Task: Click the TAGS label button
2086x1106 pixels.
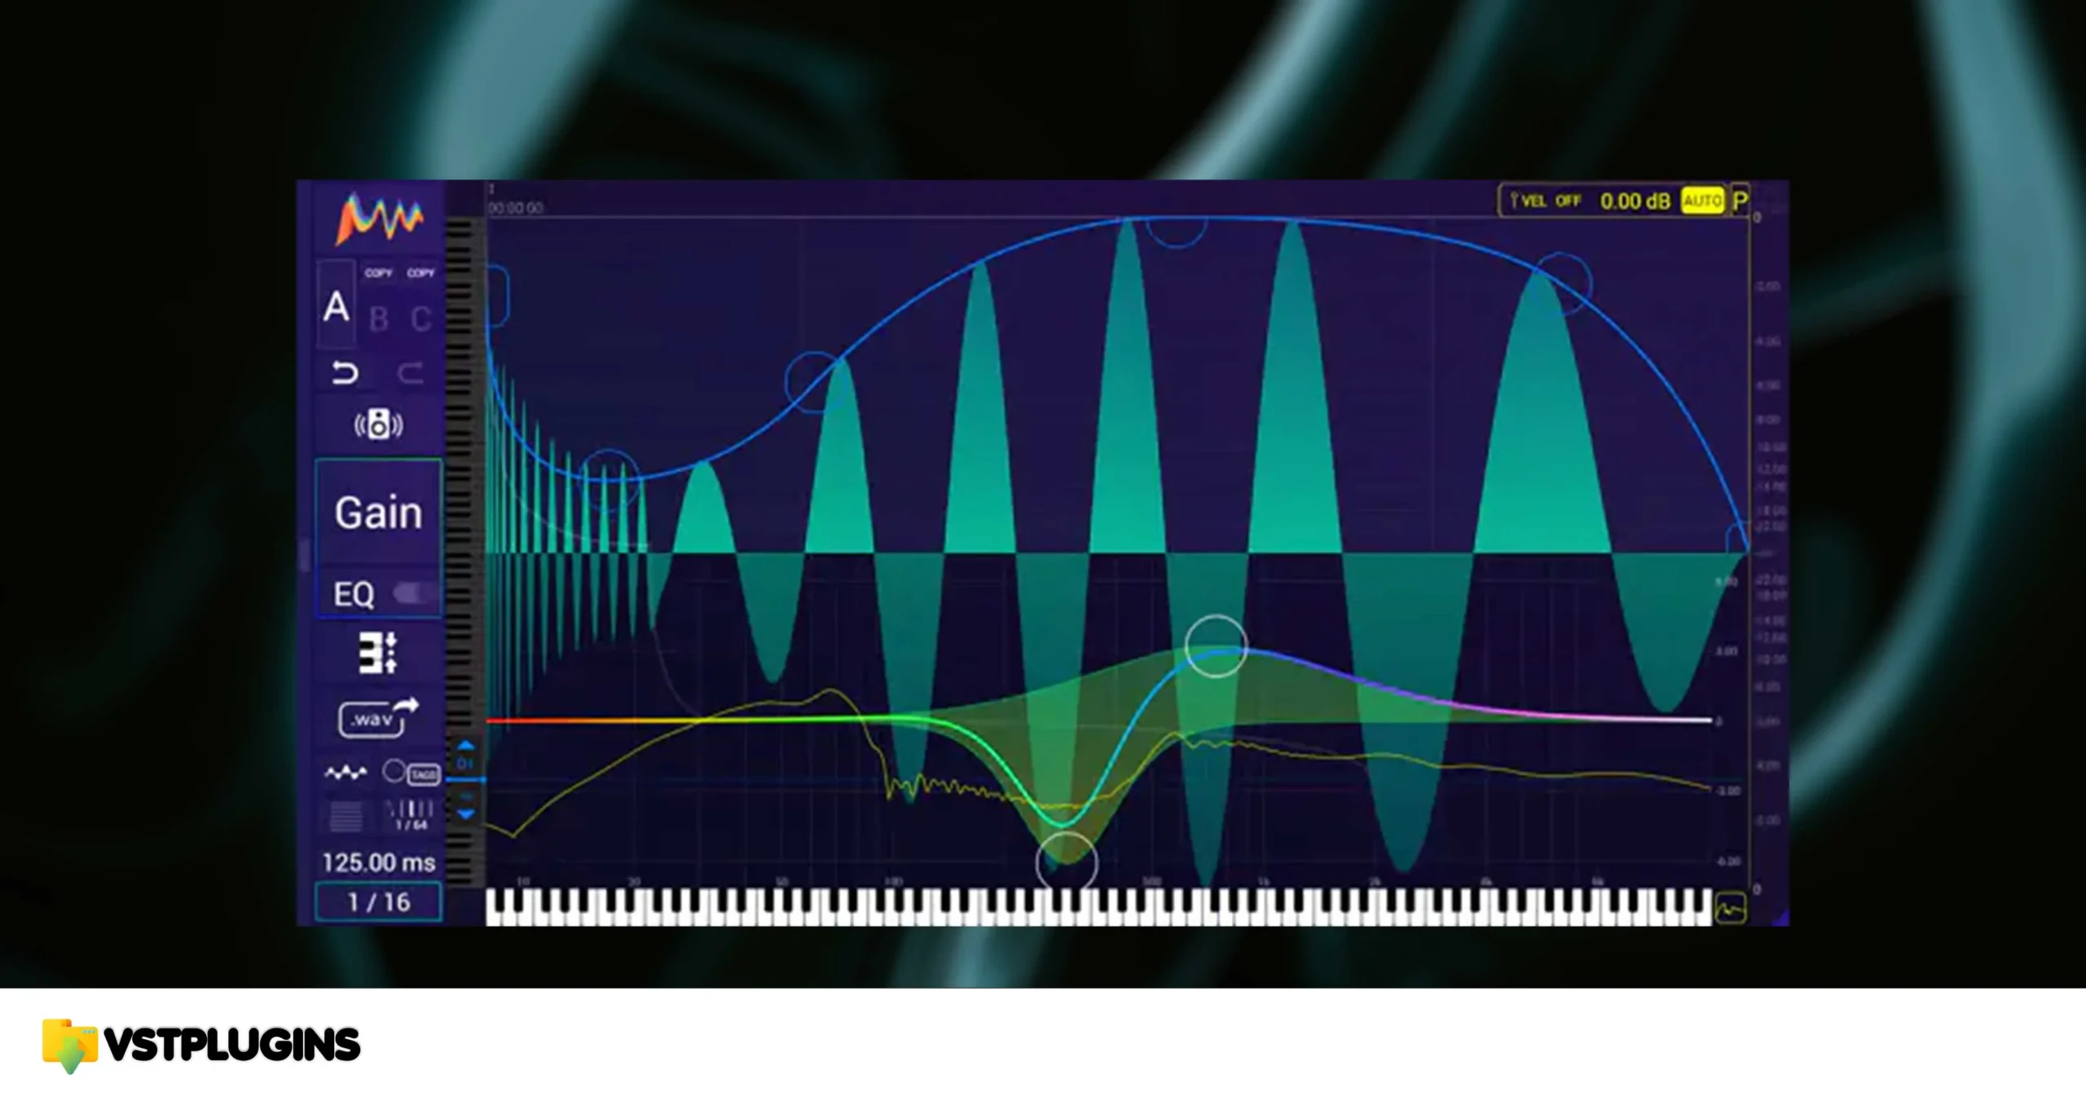Action: pyautogui.click(x=424, y=774)
